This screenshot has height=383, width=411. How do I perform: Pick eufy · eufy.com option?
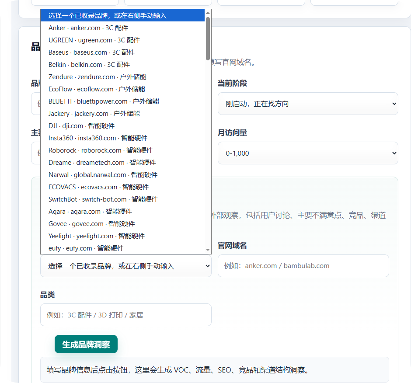click(122, 248)
